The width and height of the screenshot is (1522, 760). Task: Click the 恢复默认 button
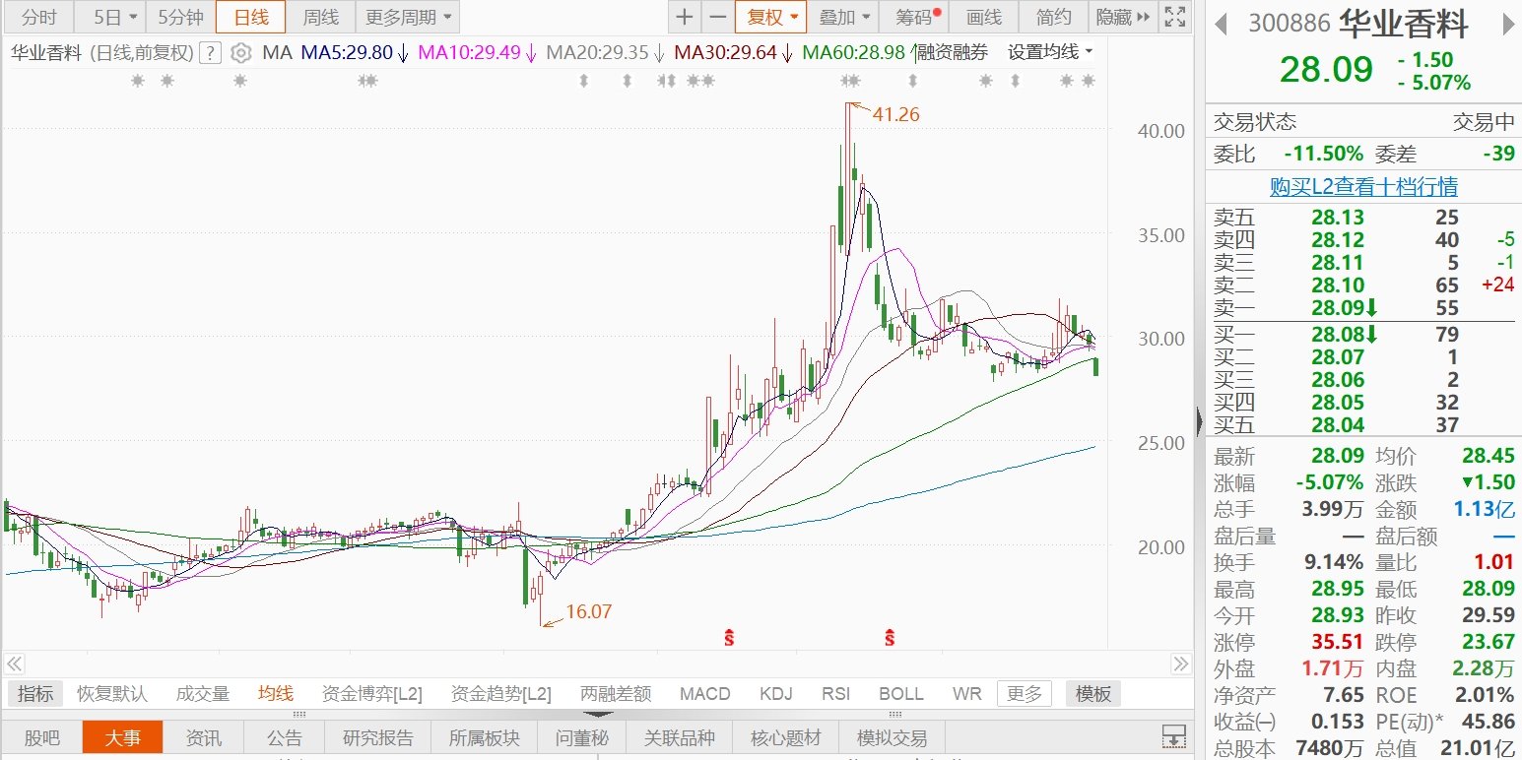point(112,694)
